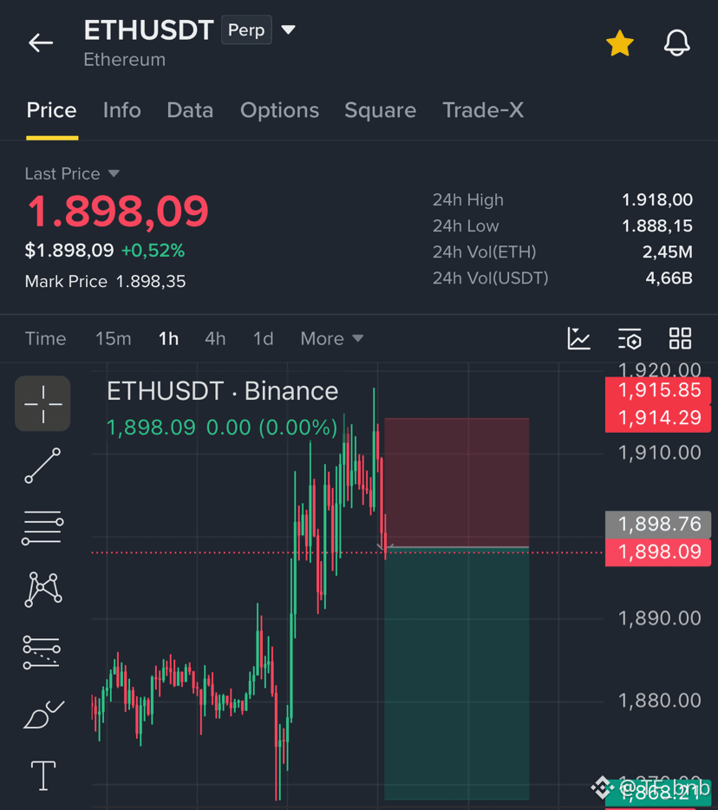This screenshot has width=718, height=810.
Task: Click the gray 1,898.76 entry price label
Action: click(x=658, y=525)
